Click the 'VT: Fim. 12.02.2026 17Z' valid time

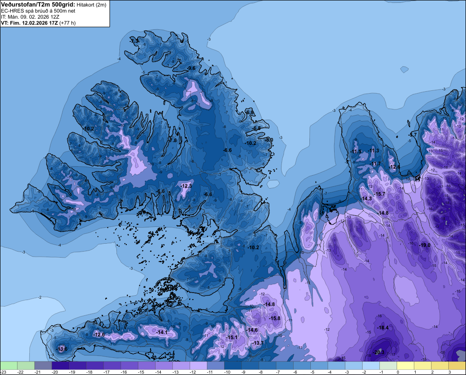click(29, 23)
